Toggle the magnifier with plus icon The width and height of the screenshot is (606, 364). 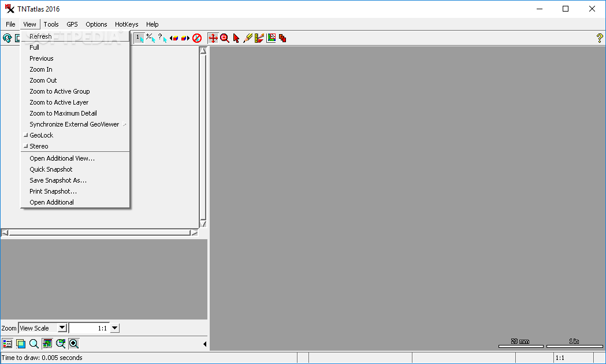point(74,343)
